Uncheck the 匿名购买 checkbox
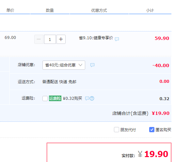Screen dimensions: 174x162 [152, 130]
